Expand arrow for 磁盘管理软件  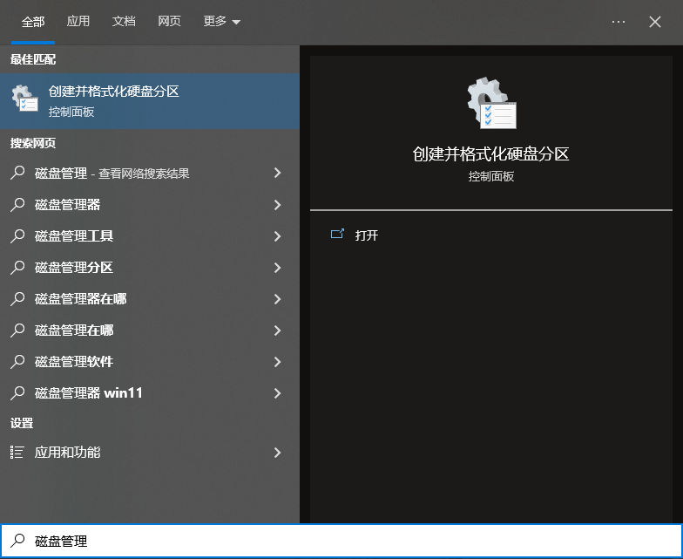[x=277, y=361]
